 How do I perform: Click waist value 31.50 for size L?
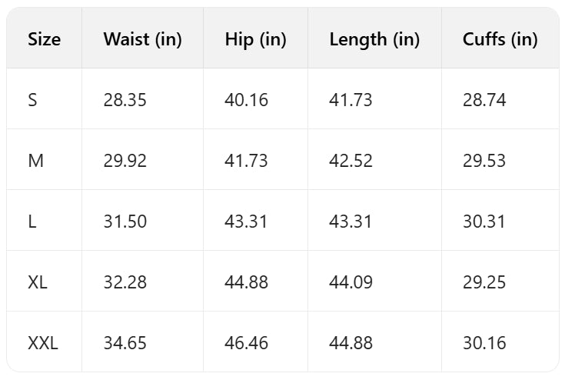pyautogui.click(x=125, y=222)
